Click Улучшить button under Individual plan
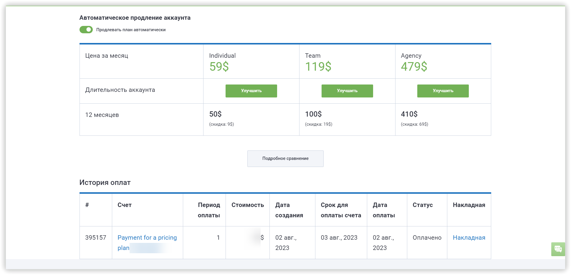571x275 pixels. point(251,91)
